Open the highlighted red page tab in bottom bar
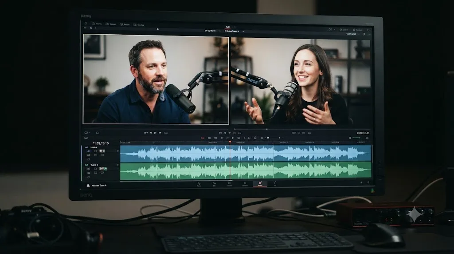 point(260,183)
